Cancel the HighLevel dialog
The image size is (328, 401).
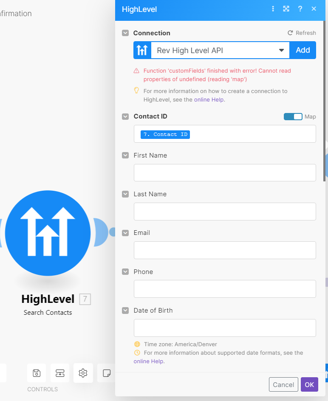pos(283,384)
